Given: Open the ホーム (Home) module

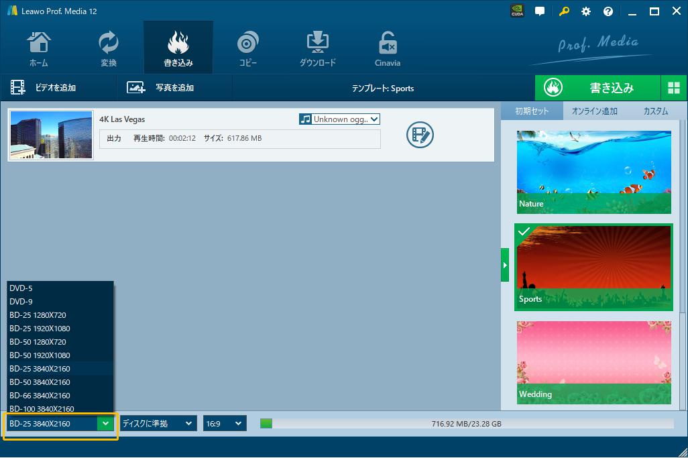Looking at the screenshot, I should tap(39, 49).
